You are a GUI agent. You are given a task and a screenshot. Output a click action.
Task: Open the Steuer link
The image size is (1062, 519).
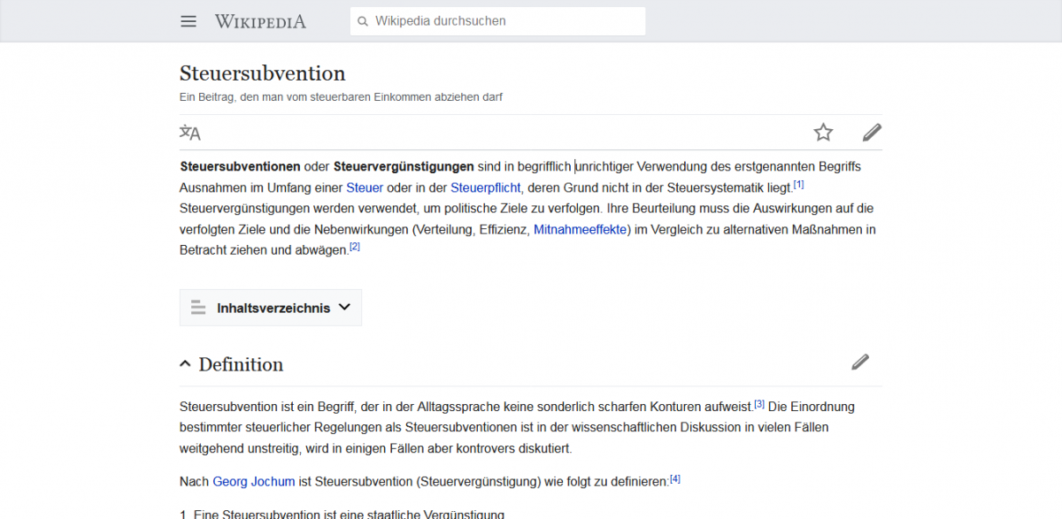[x=365, y=187]
